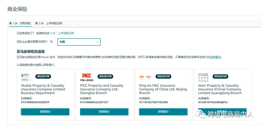Screen dimensions: 262x126
Task: Click help icon next to 您的企业是在哪里注册的
Action: [x=51, y=42]
